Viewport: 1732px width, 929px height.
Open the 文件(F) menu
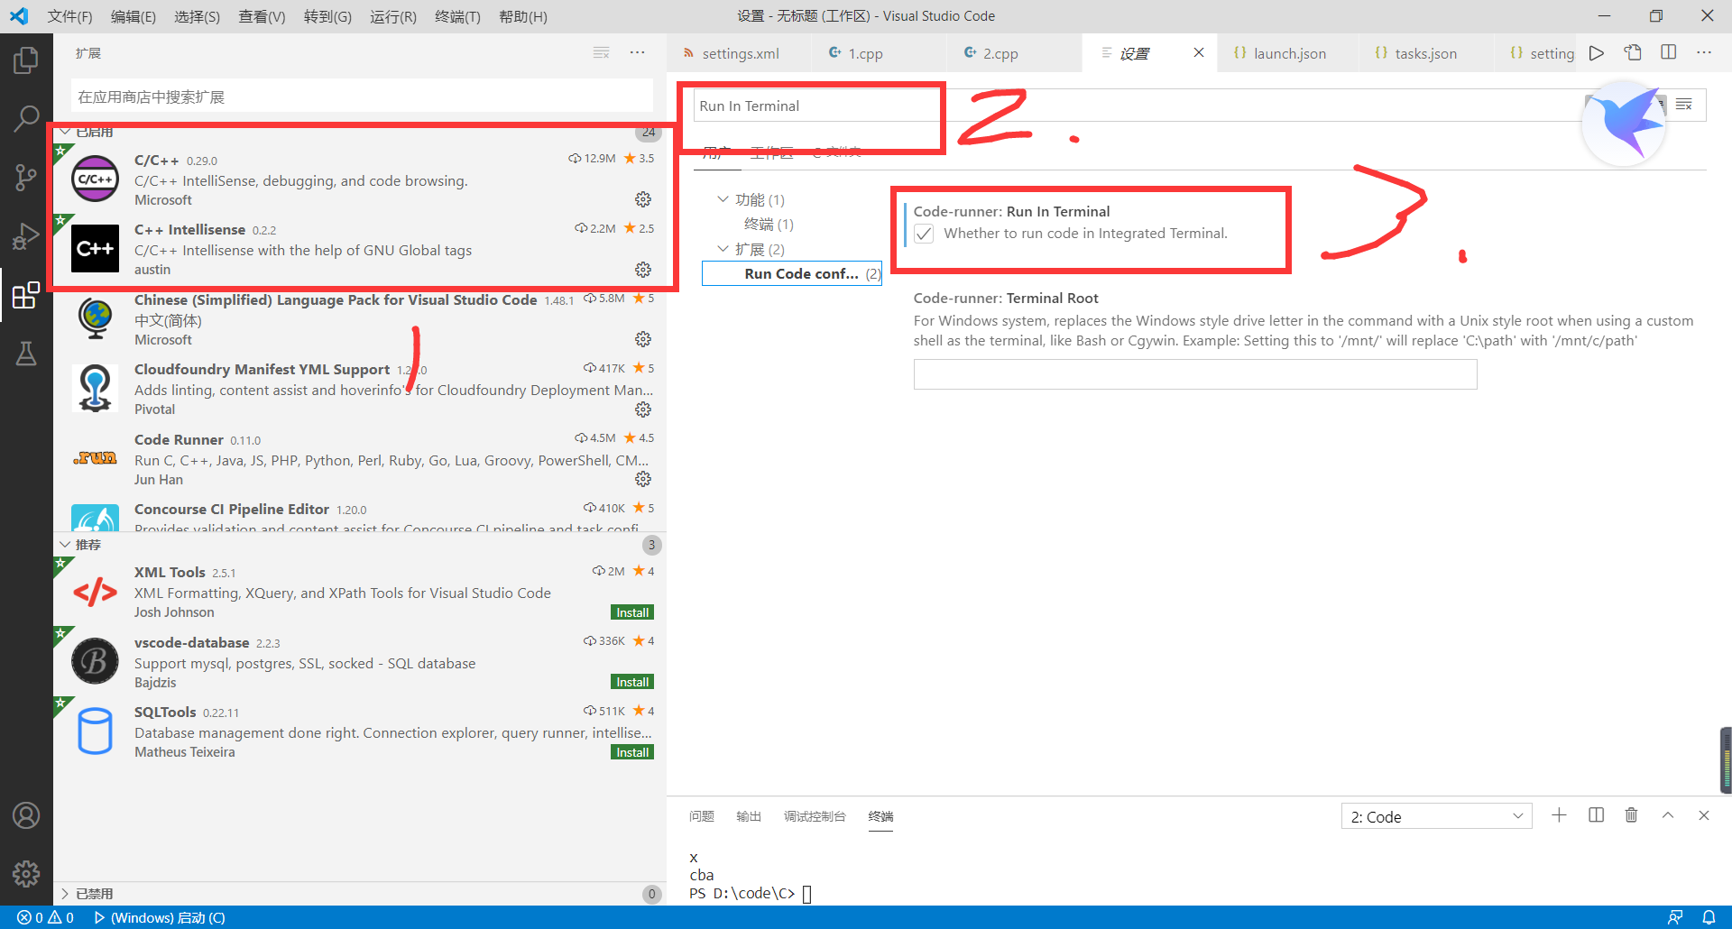[x=69, y=16]
